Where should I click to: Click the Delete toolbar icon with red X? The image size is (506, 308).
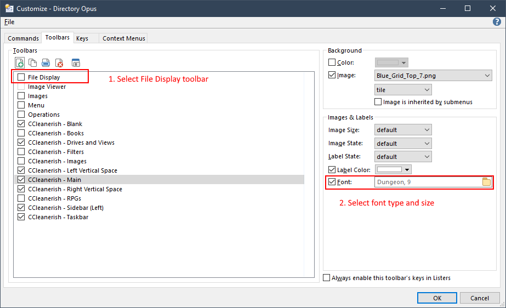pos(59,62)
